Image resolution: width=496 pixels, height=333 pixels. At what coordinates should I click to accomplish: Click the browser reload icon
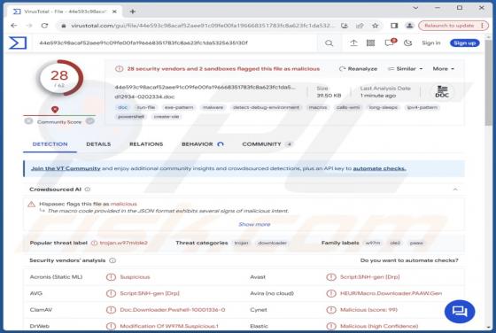[x=44, y=26]
